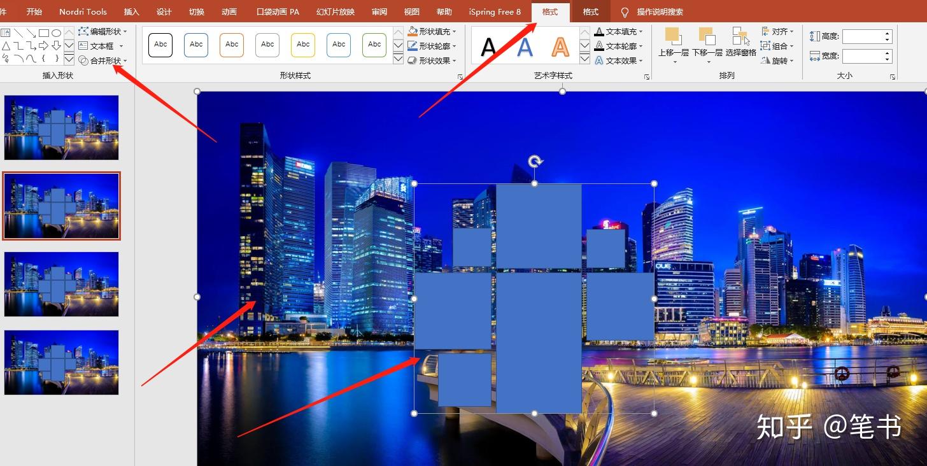Open the 组合 group dropdown
The width and height of the screenshot is (927, 466).
pyautogui.click(x=777, y=46)
